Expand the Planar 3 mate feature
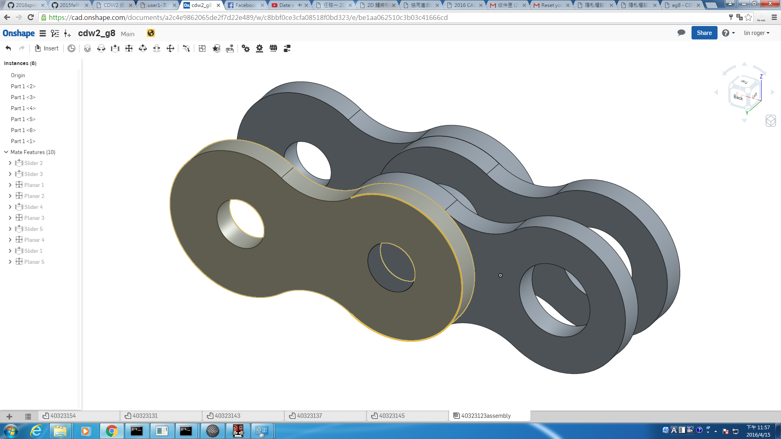Image resolution: width=781 pixels, height=439 pixels. [x=10, y=218]
